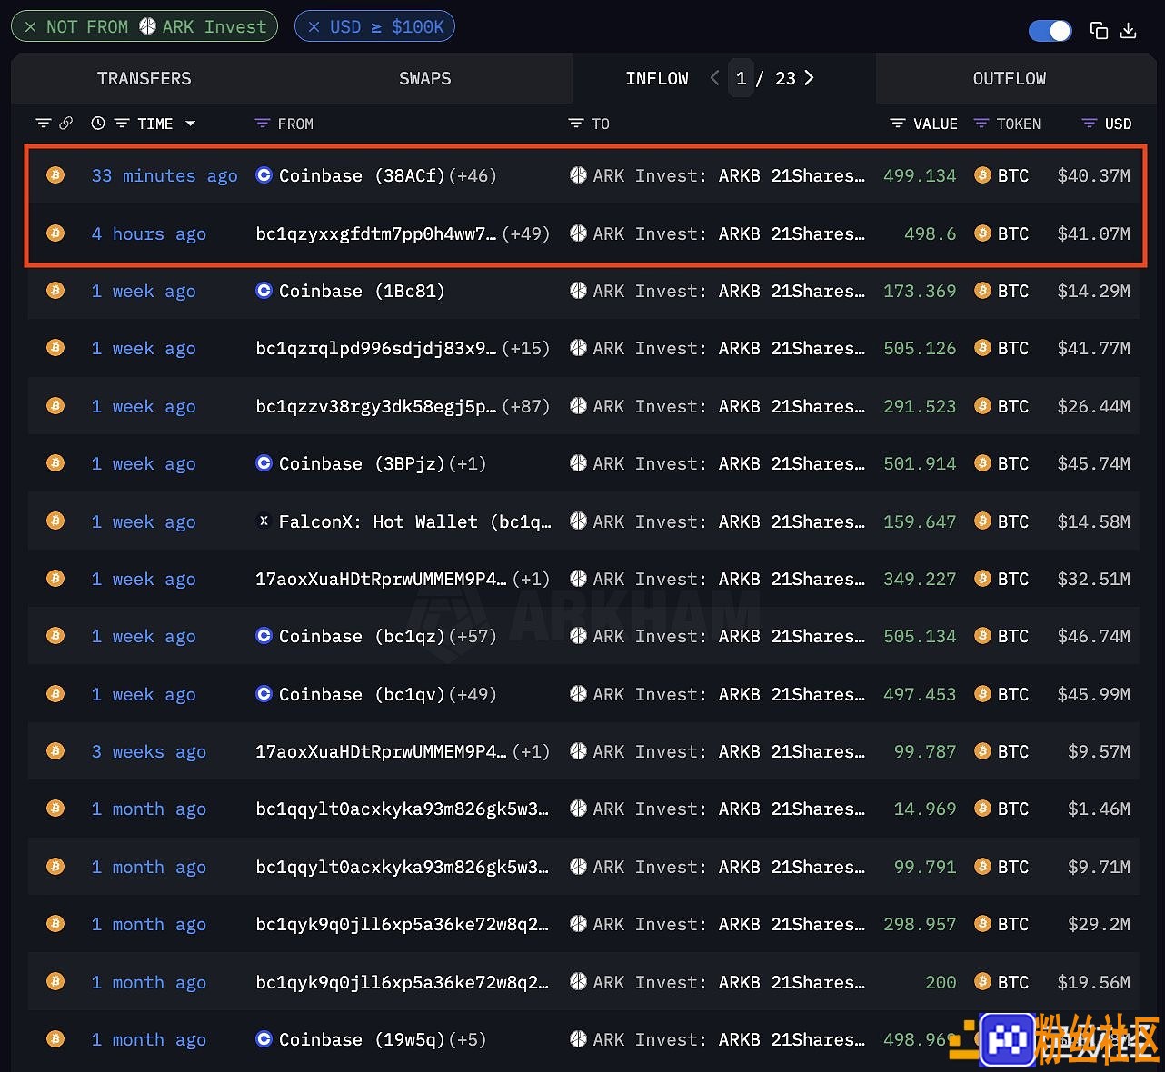The width and height of the screenshot is (1165, 1072).
Task: Toggle the blue switch at top right
Action: (x=1050, y=31)
